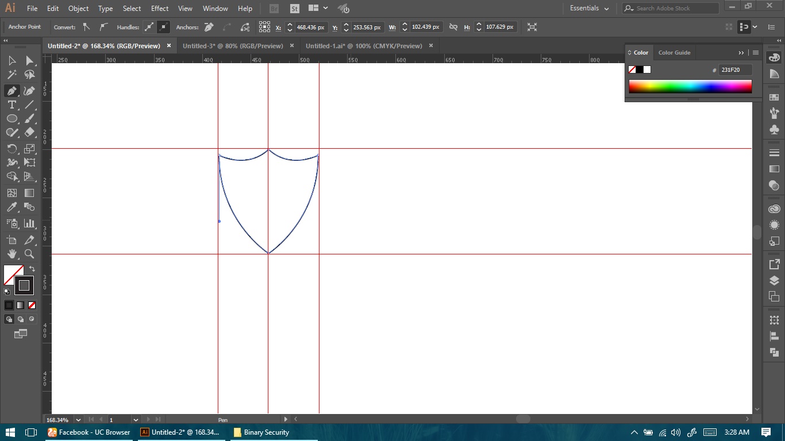The height and width of the screenshot is (441, 785).
Task: Switch to the Untitled-3 document tab
Action: tap(233, 46)
